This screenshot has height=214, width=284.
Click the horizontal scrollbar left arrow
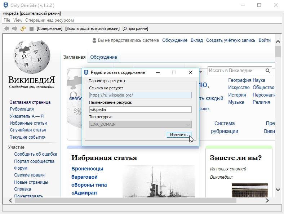click(x=11, y=200)
